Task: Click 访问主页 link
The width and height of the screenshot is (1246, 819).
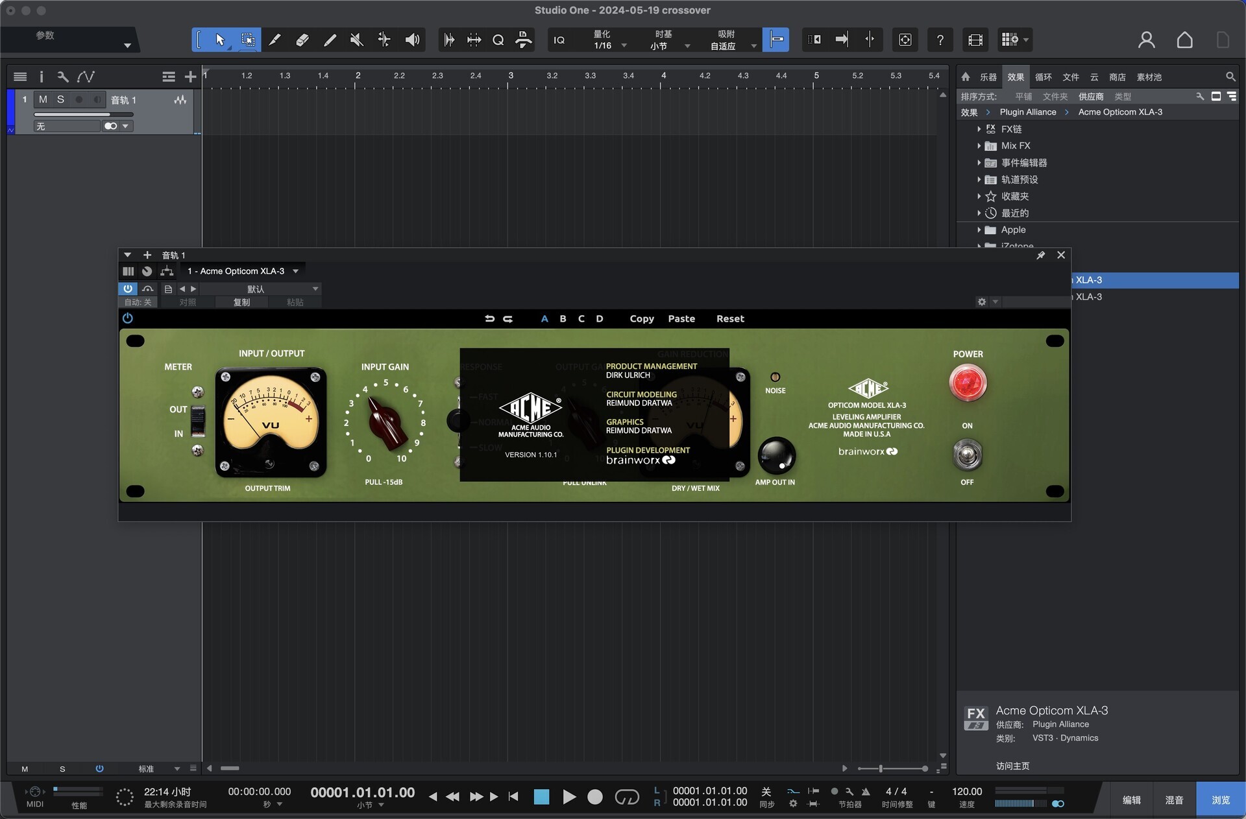Action: tap(1012, 766)
